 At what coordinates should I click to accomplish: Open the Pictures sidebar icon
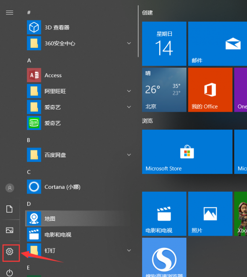coord(9,231)
